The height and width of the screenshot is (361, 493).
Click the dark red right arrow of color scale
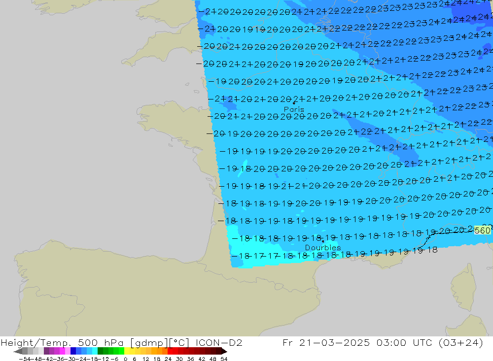[x=224, y=351]
